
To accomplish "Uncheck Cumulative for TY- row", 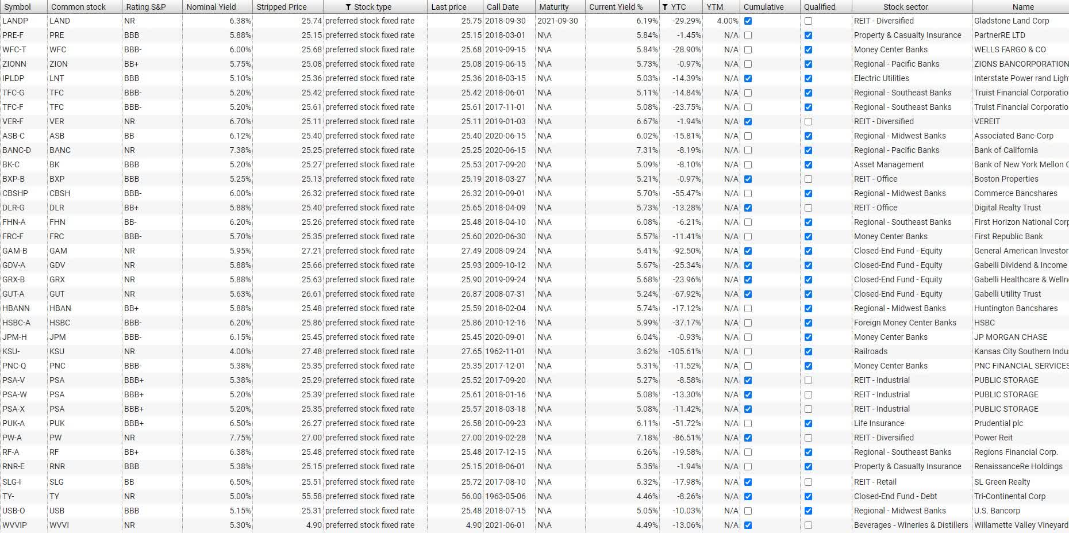I will coord(748,496).
